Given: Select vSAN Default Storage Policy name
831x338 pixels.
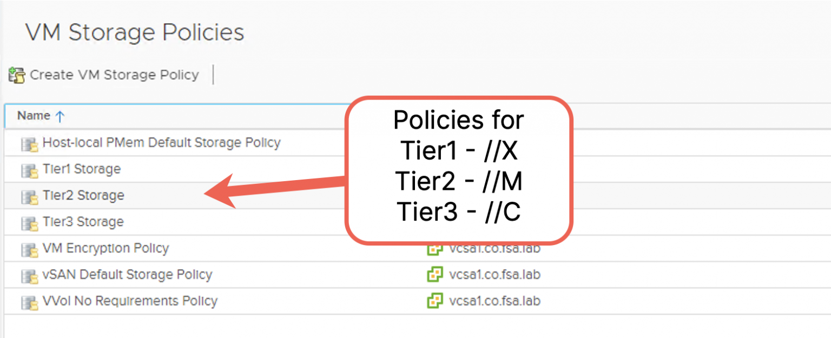Looking at the screenshot, I should coord(127,275).
